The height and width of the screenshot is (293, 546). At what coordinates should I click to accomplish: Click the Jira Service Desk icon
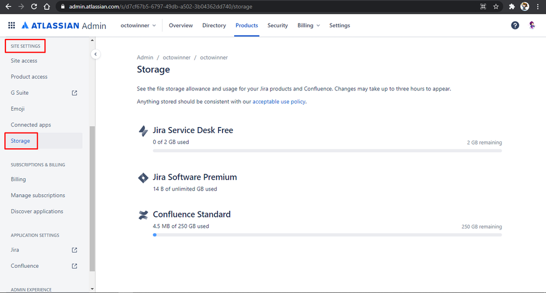coord(143,131)
